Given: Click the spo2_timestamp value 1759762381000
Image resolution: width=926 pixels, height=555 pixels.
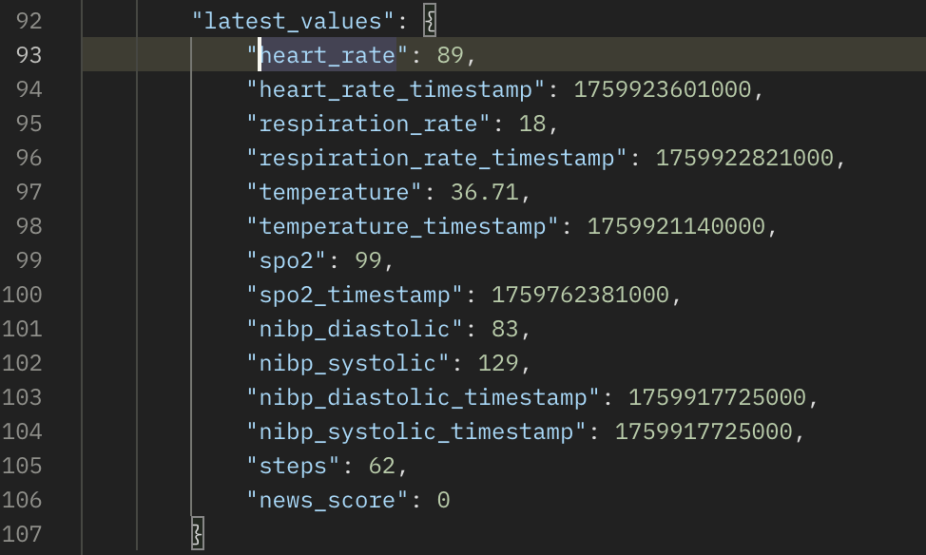Looking at the screenshot, I should (580, 295).
